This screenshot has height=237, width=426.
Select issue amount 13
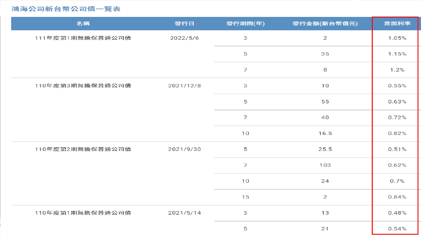325,213
